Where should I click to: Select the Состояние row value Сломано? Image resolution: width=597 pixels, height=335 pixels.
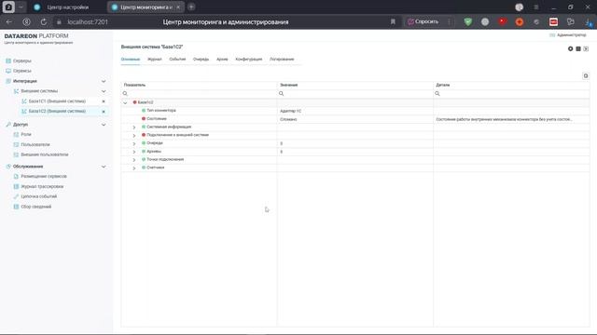coord(288,119)
